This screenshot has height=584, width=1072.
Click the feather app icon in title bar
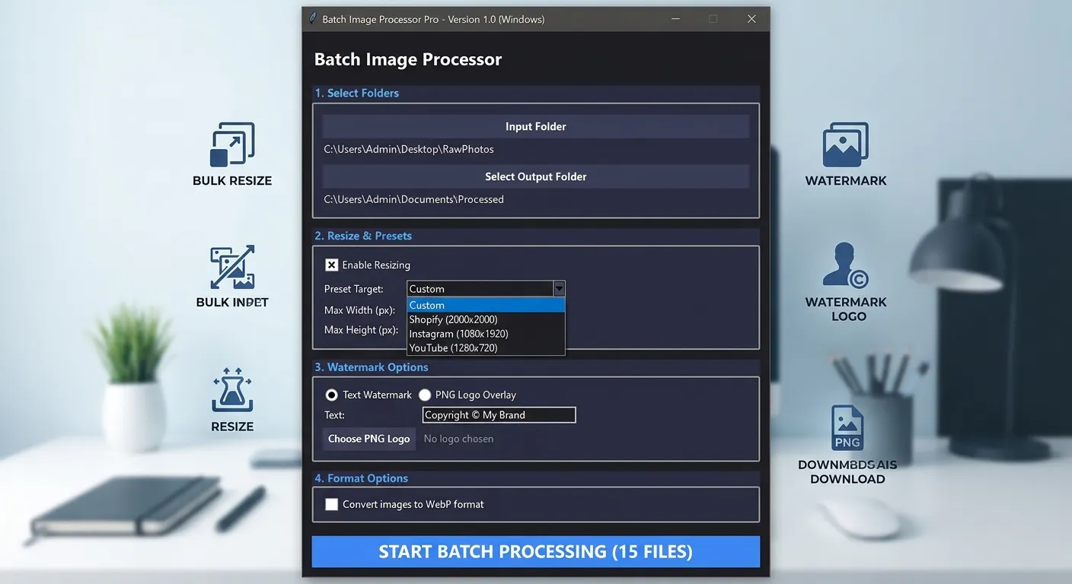pyautogui.click(x=312, y=19)
